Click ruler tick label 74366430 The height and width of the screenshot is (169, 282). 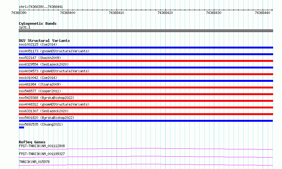(214, 13)
